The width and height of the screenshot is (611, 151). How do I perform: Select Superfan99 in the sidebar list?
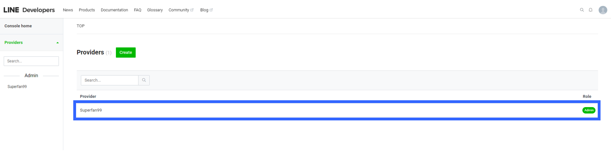(x=17, y=87)
